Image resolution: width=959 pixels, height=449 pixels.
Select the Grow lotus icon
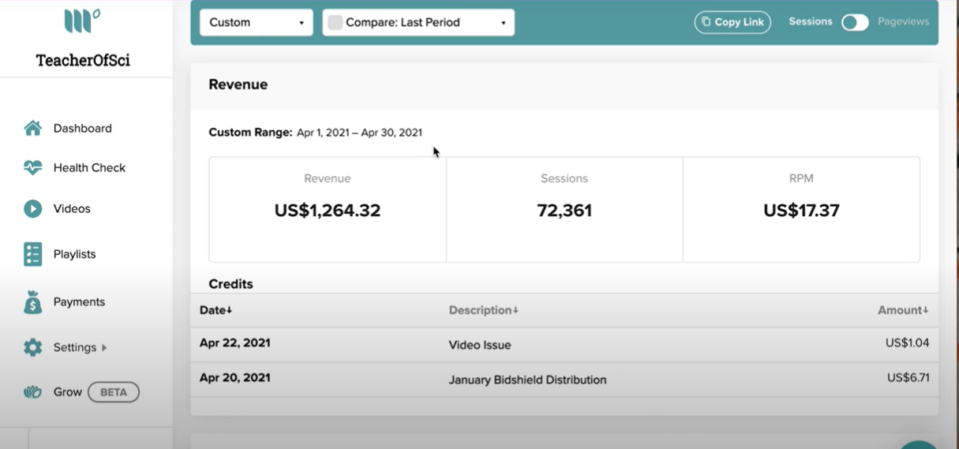[32, 392]
